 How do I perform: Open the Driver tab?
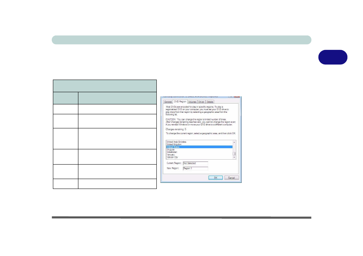(201, 102)
